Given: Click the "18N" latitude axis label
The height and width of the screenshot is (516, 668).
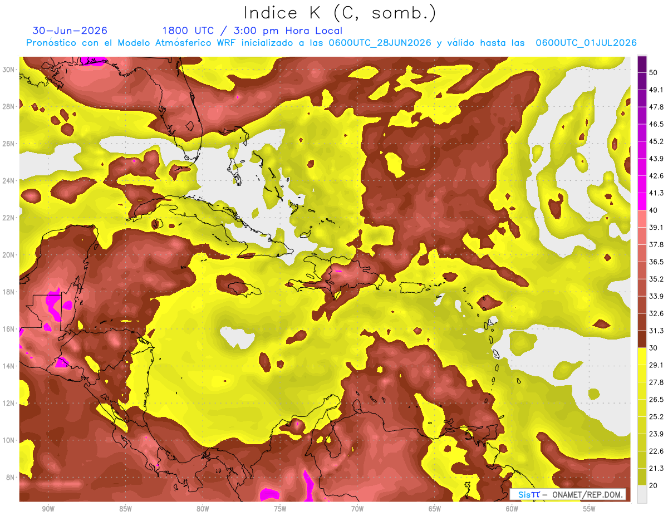Looking at the screenshot, I should pos(9,292).
